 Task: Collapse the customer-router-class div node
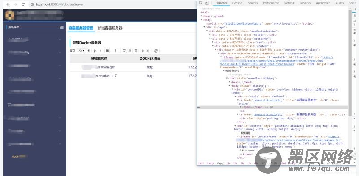(x=215, y=49)
